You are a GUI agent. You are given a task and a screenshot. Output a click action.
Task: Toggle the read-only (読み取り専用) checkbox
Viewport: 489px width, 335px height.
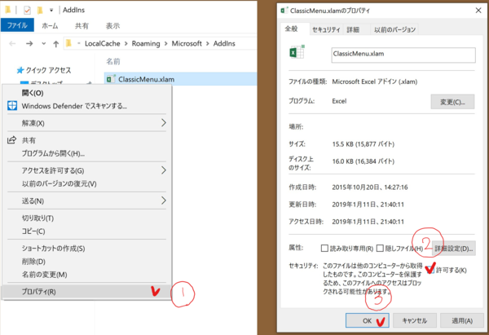(324, 248)
